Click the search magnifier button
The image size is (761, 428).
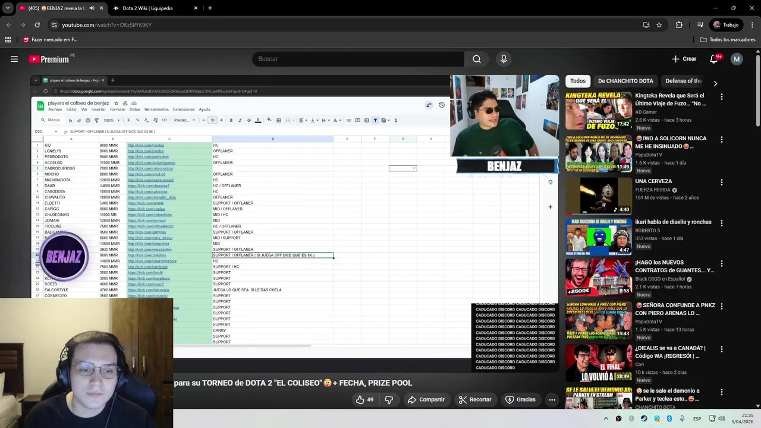(x=477, y=59)
